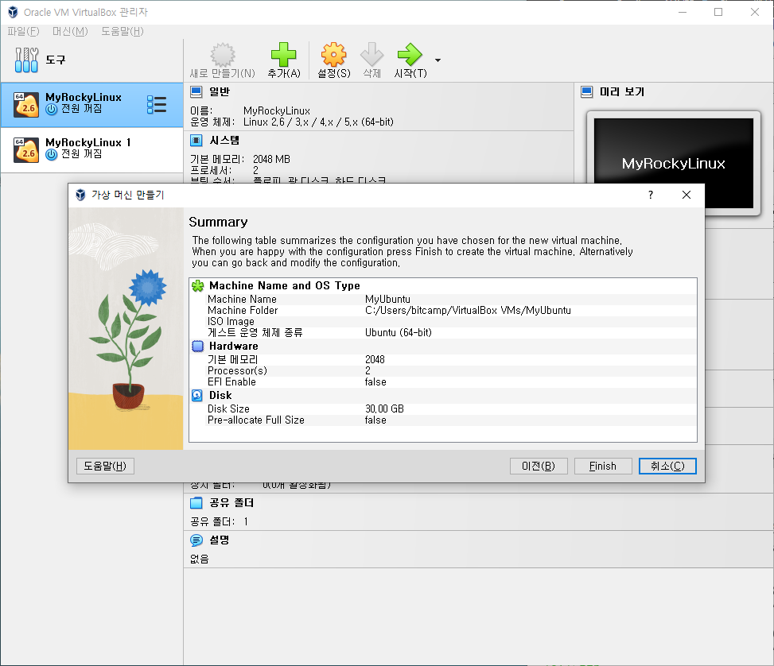
Task: Close the 가상 머신 만들기 dialog
Action: click(x=686, y=195)
